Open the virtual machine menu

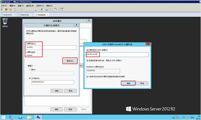[30, 6]
